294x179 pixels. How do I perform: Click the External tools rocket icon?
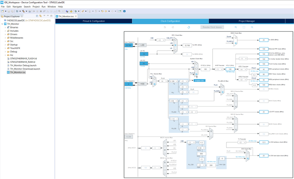coord(83,11)
